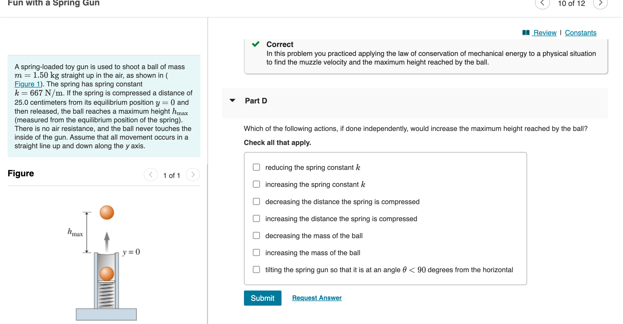Collapse the Part D section triangle
Image resolution: width=623 pixels, height=324 pixels.
pos(233,100)
